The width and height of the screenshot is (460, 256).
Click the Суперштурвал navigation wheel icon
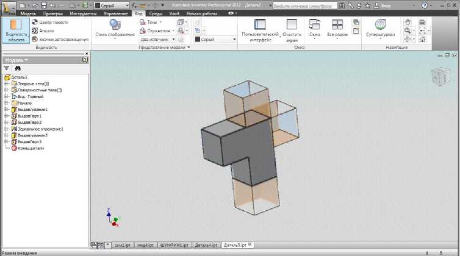point(381,24)
